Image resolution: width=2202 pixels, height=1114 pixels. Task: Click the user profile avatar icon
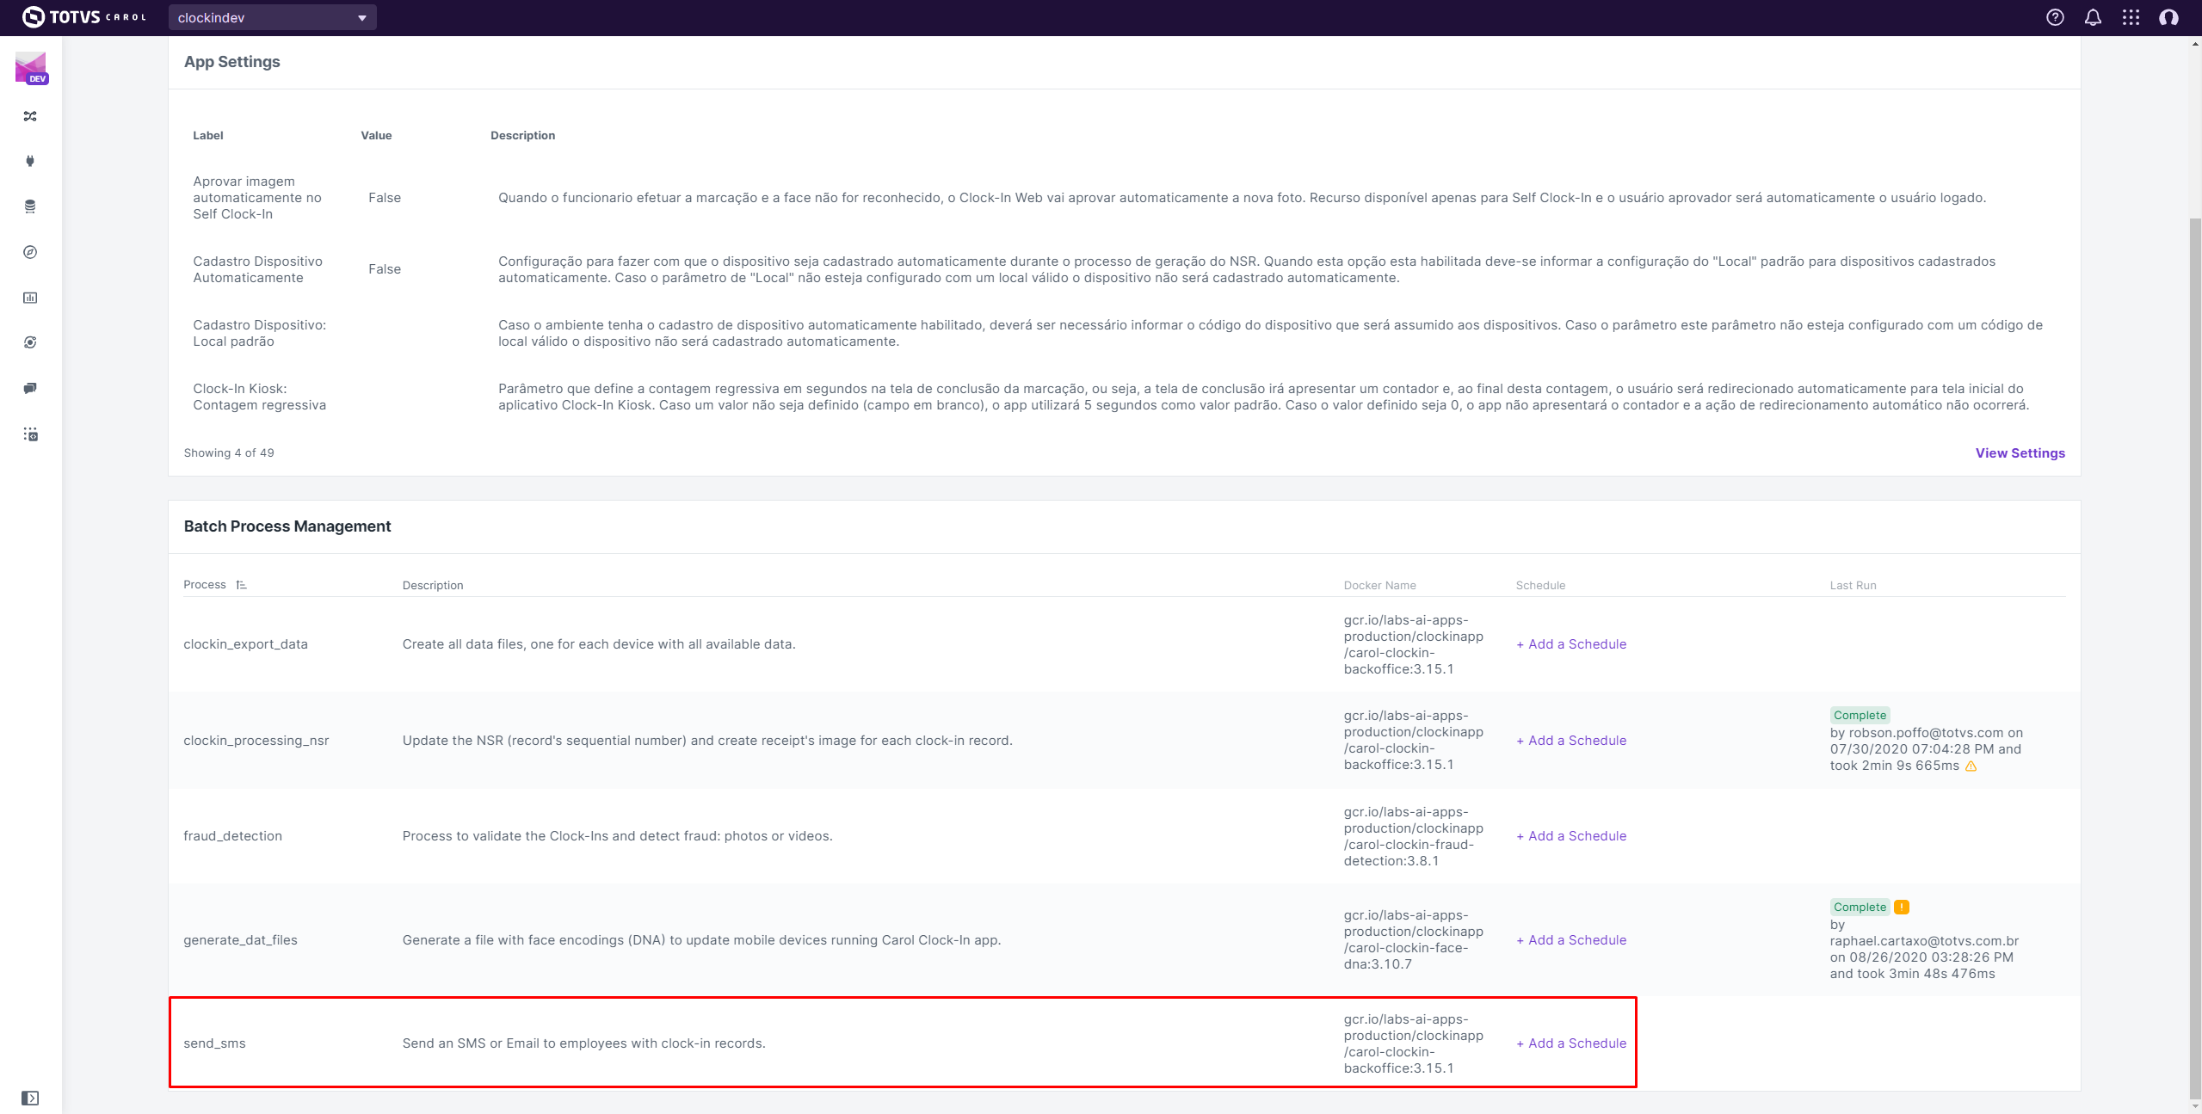click(x=2168, y=17)
